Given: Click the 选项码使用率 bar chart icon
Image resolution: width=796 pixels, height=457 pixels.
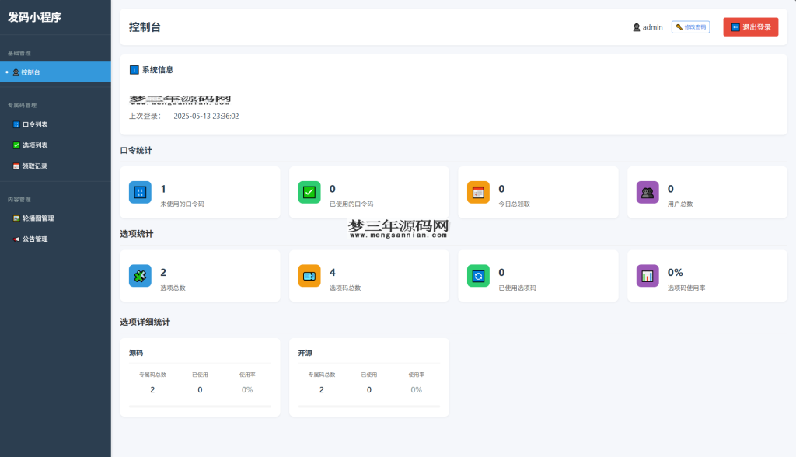Looking at the screenshot, I should (647, 275).
